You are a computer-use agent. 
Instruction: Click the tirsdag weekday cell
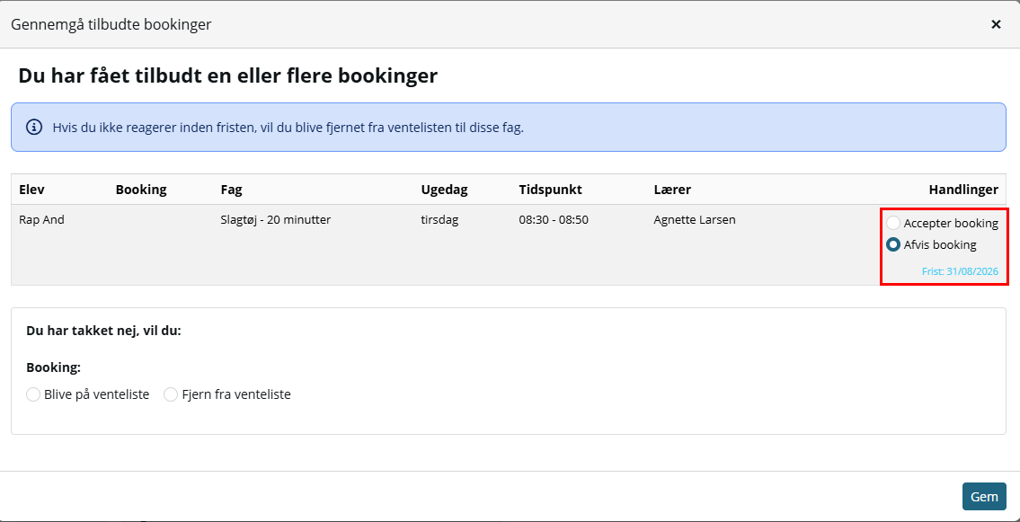(x=439, y=220)
